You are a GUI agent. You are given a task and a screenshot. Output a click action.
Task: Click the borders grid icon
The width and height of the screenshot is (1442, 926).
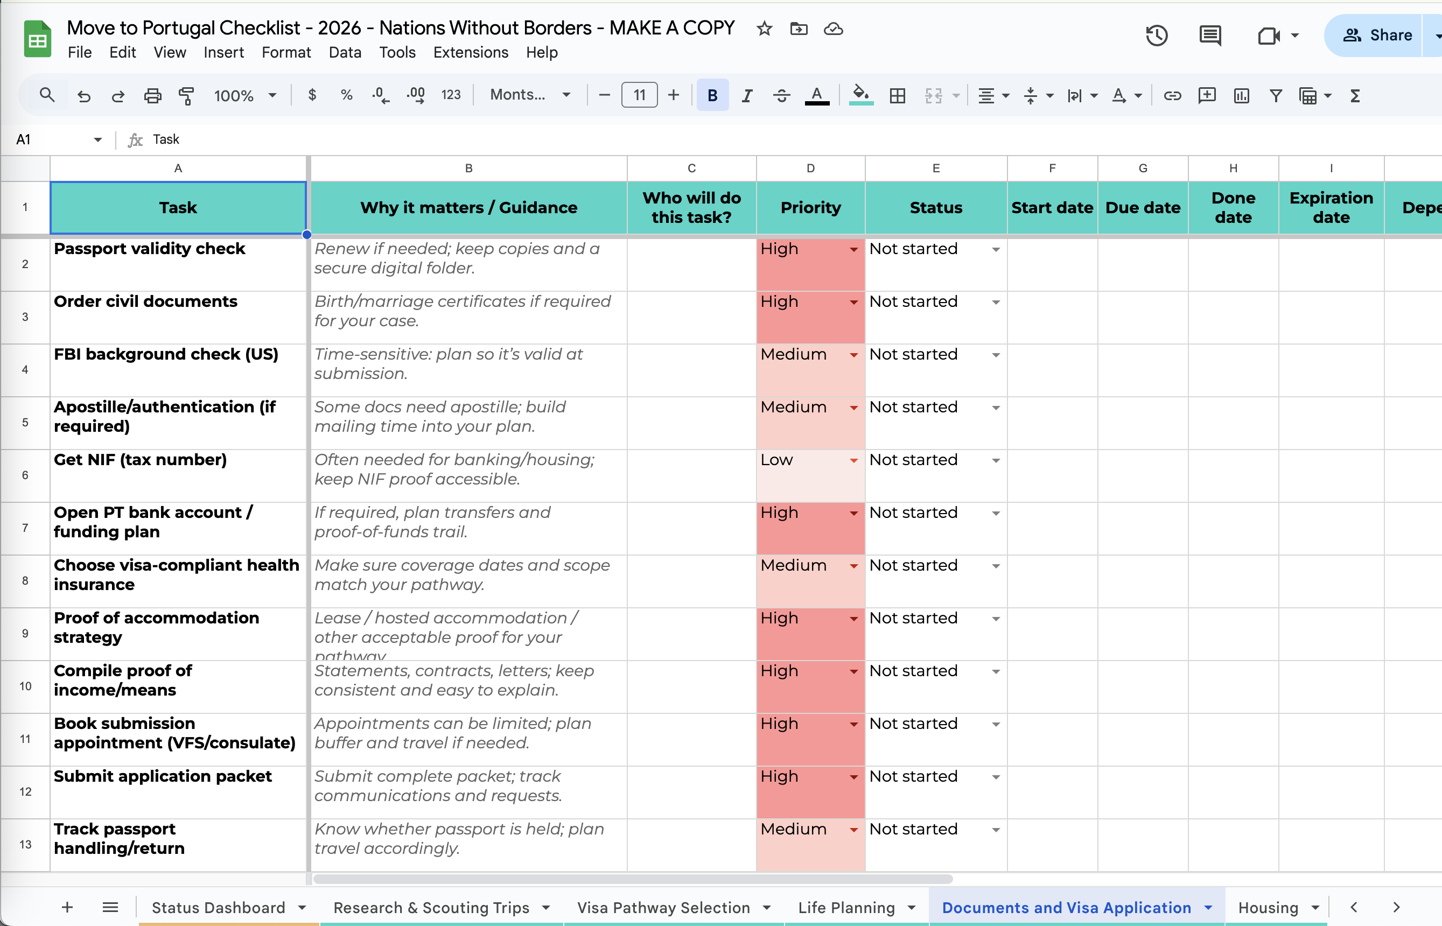pos(897,95)
